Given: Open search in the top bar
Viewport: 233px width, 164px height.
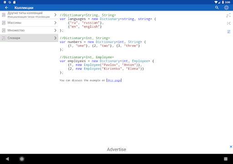Looking at the screenshot, I should tap(217, 8).
